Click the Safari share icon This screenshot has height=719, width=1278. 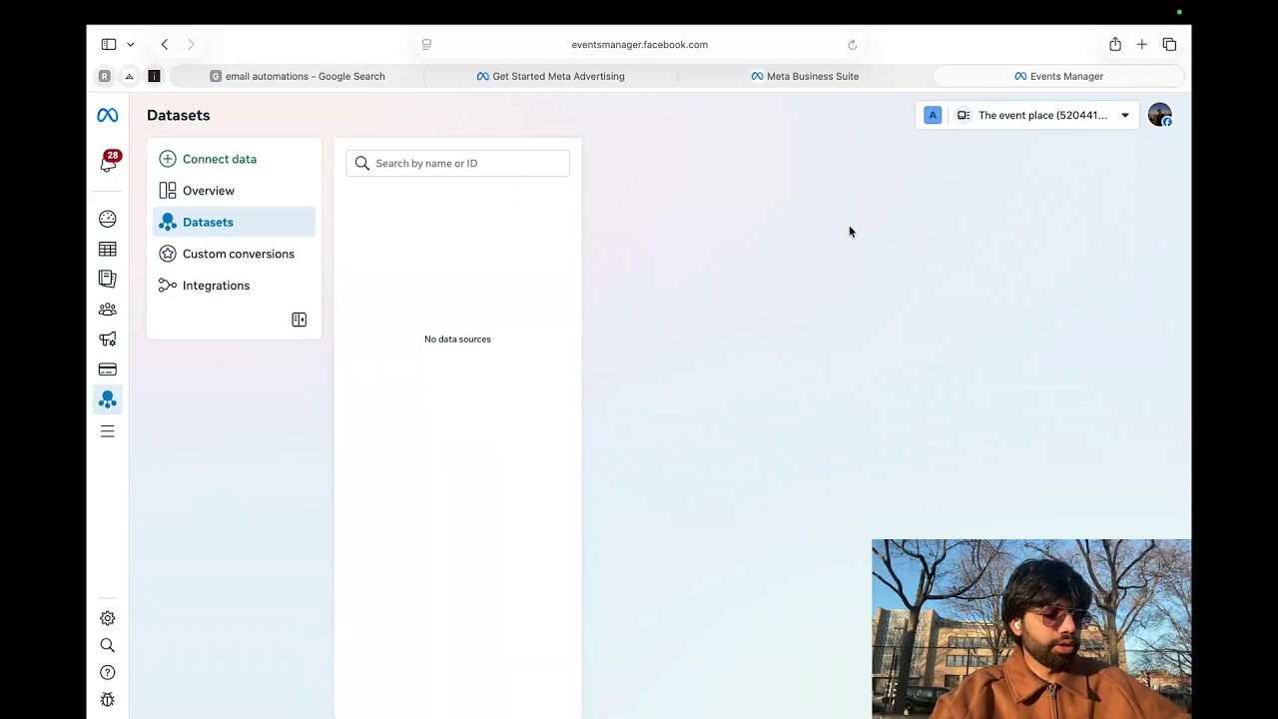tap(1115, 44)
